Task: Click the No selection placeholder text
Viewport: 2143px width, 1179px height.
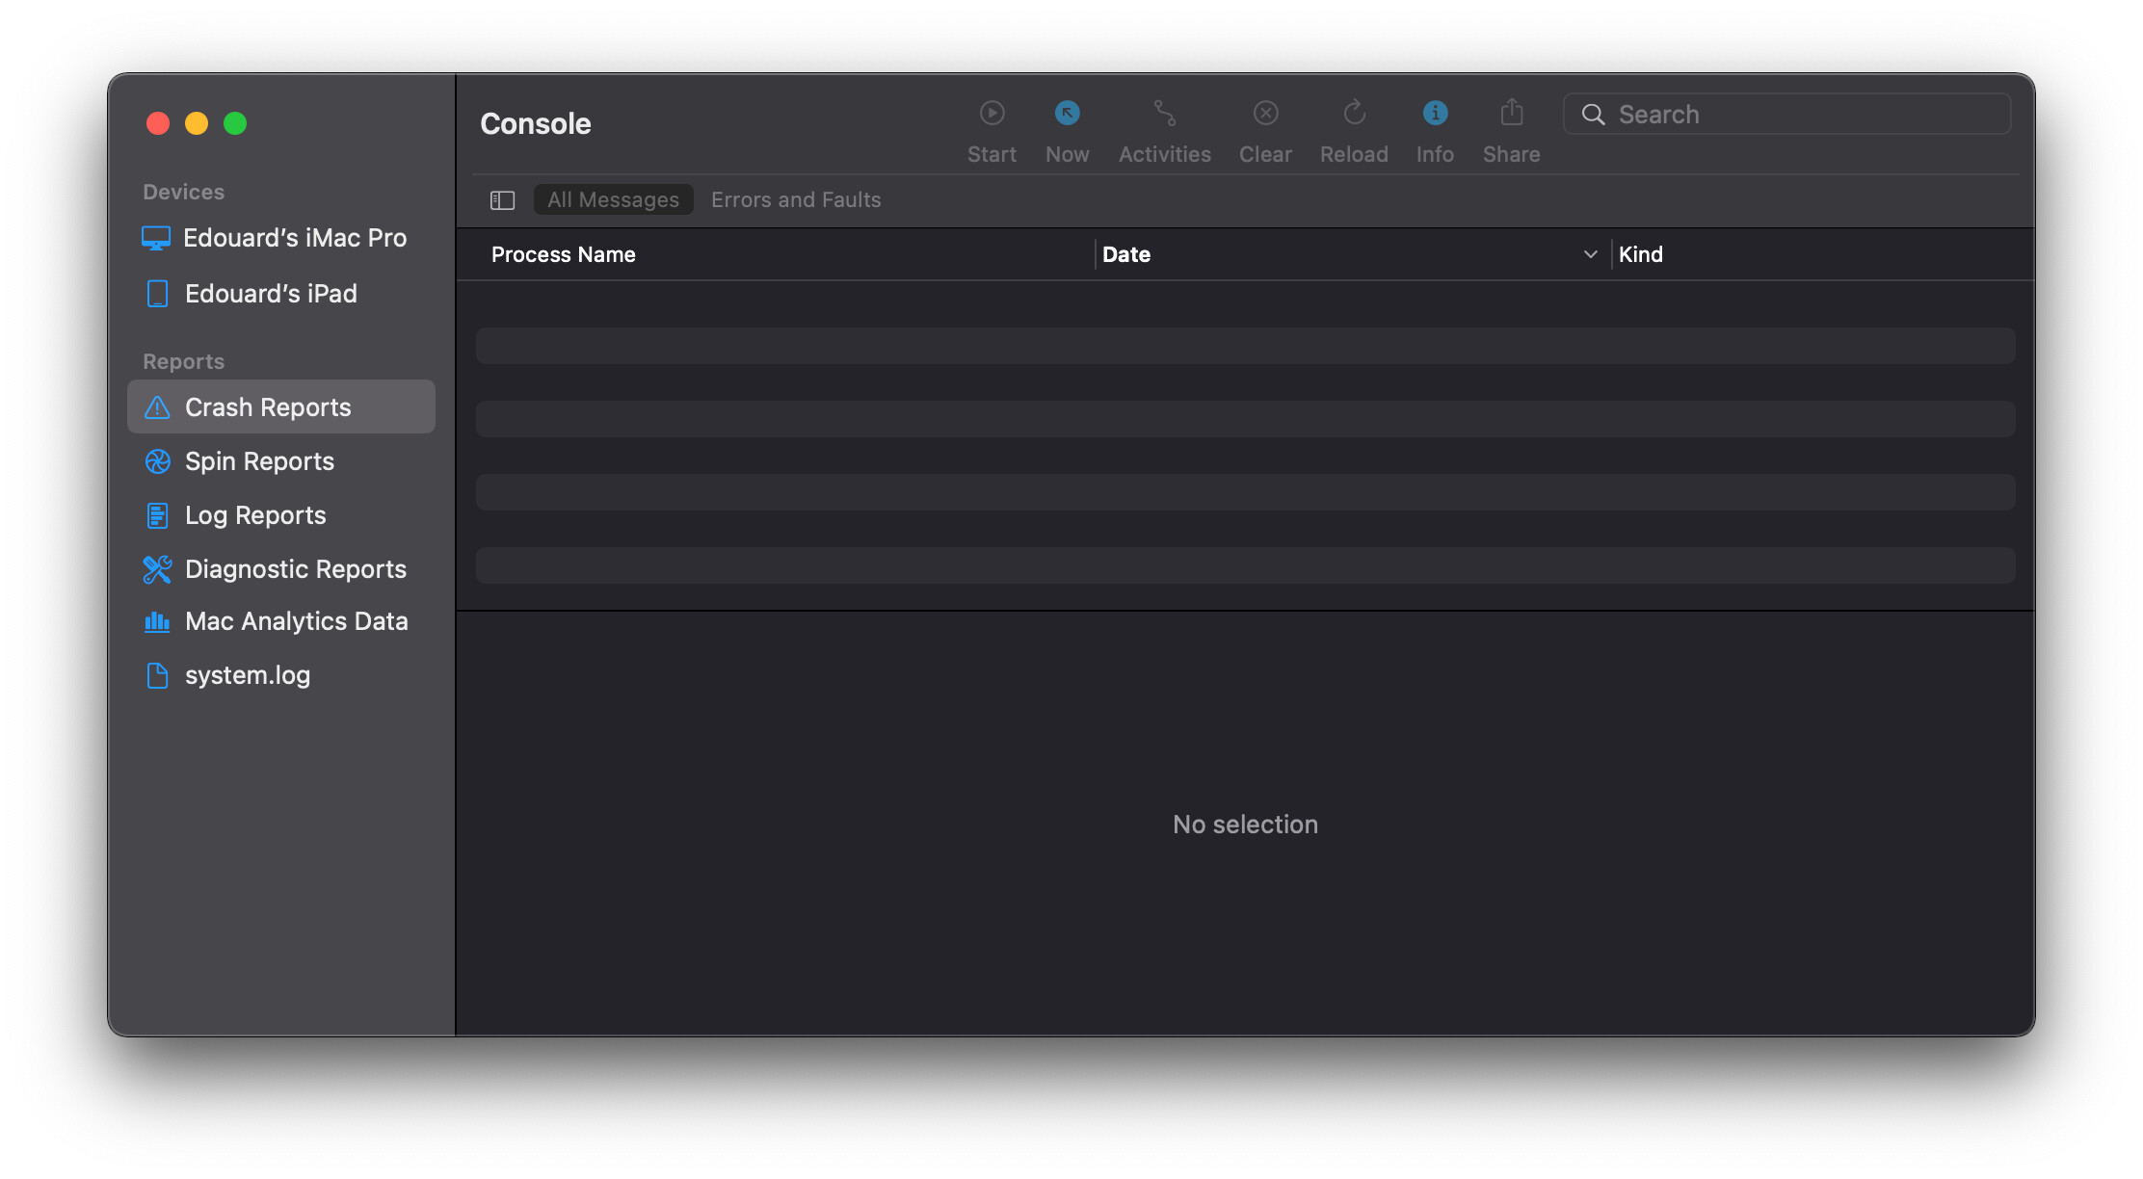Action: [1245, 825]
